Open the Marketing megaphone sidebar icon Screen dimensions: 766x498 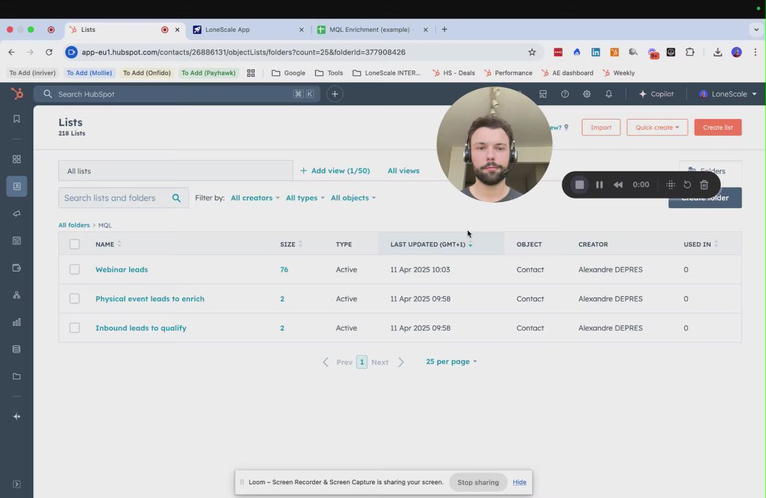[x=17, y=213]
